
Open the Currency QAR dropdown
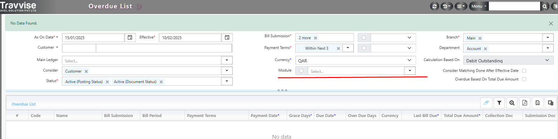356,60
